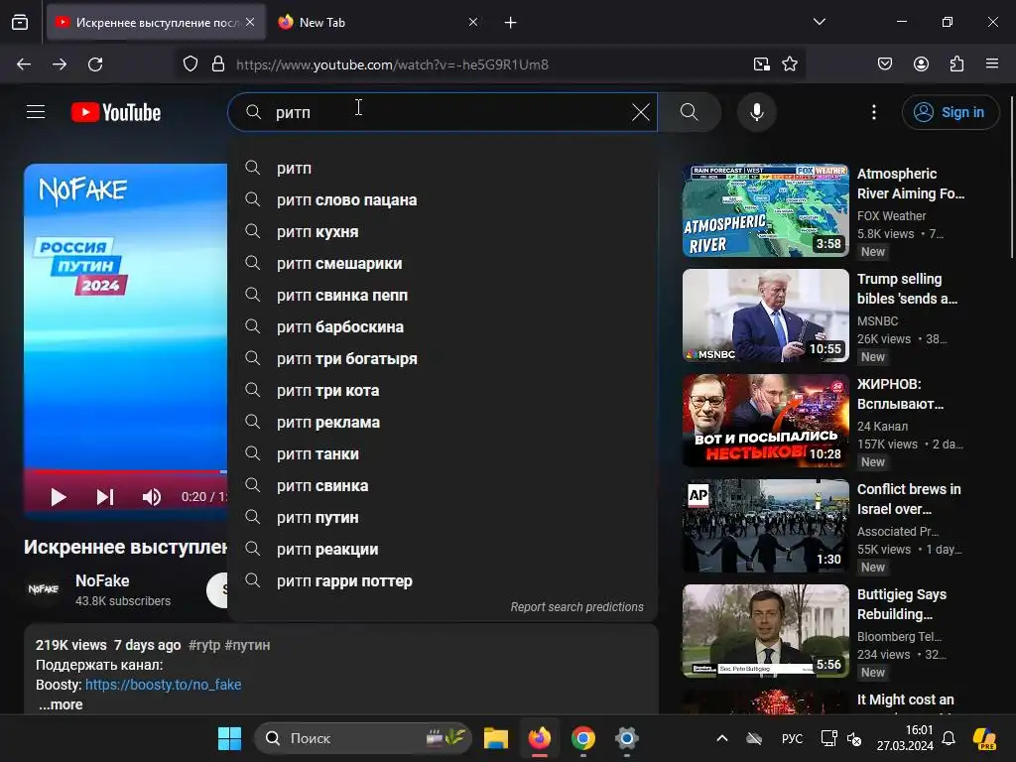1016x762 pixels.
Task: Pick suggestion 'ритп реклама'
Action: 443,422
